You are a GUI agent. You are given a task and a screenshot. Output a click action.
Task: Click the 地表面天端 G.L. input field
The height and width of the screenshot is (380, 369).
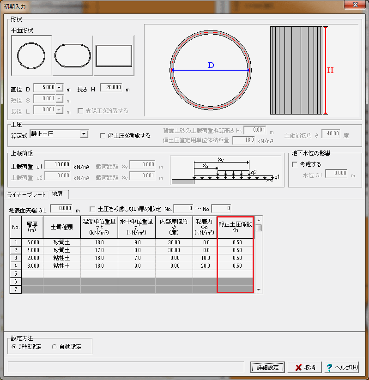tap(61, 208)
